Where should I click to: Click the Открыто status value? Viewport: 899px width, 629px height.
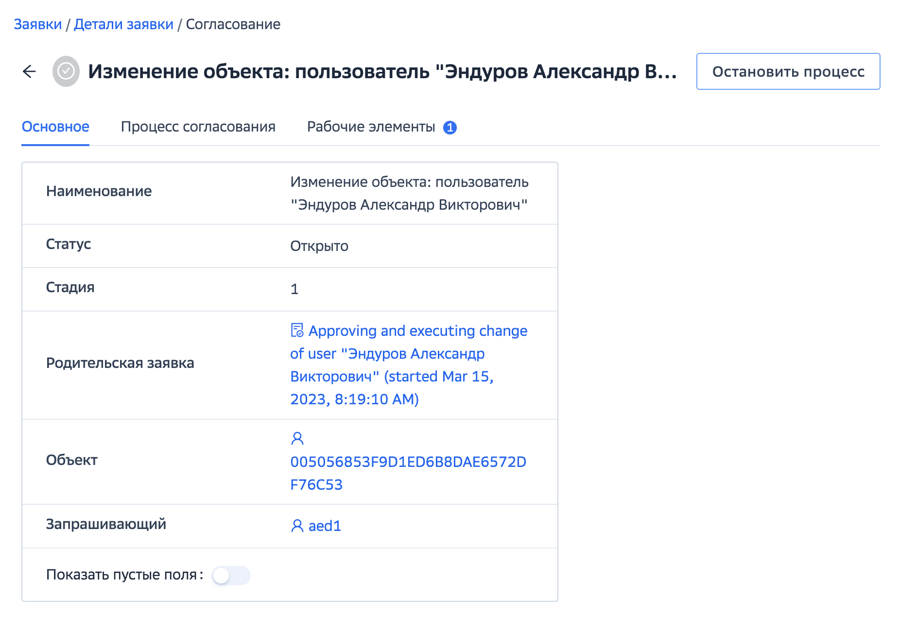click(x=319, y=246)
